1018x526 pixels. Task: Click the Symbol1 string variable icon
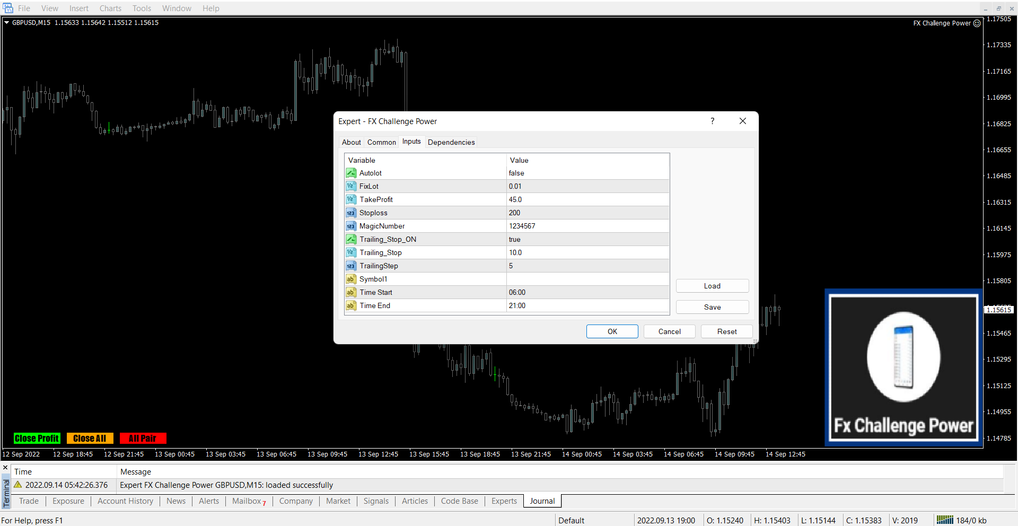[x=351, y=279]
